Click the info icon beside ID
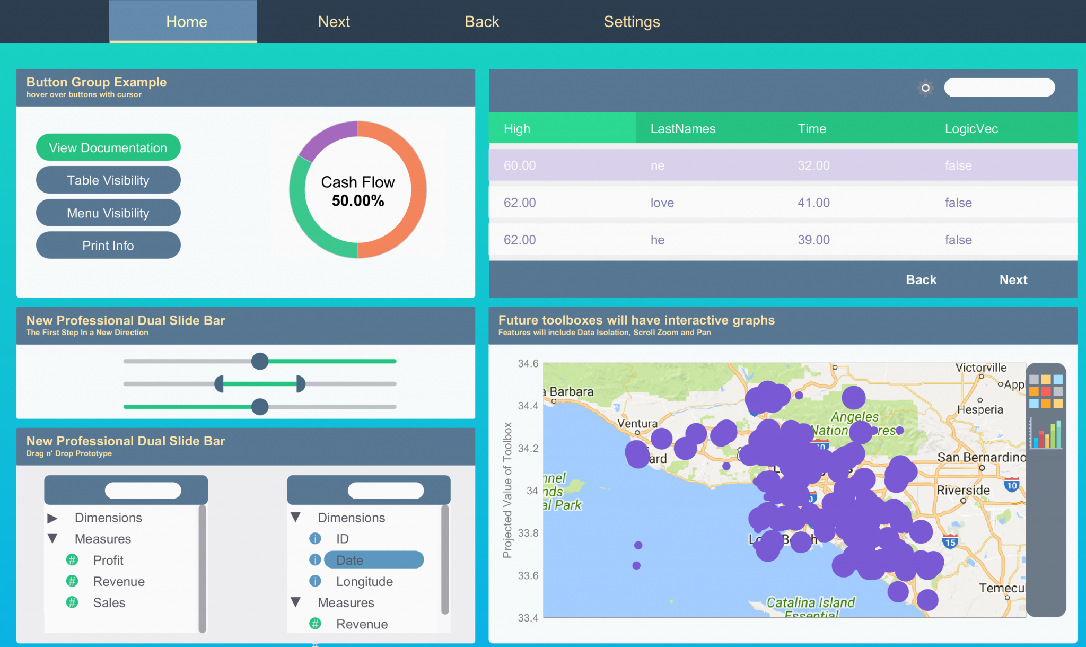 click(x=315, y=539)
